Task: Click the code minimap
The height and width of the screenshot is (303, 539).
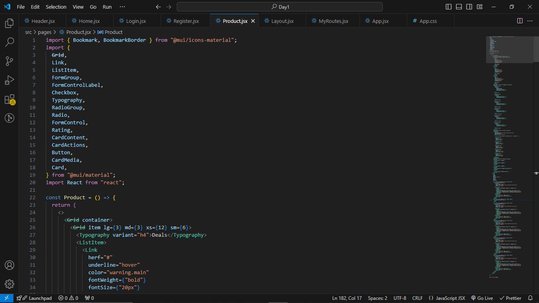Action: click(511, 157)
